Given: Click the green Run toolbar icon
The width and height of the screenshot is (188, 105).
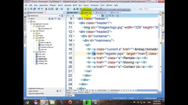Looking at the screenshot, I should pyautogui.click(x=57, y=9).
